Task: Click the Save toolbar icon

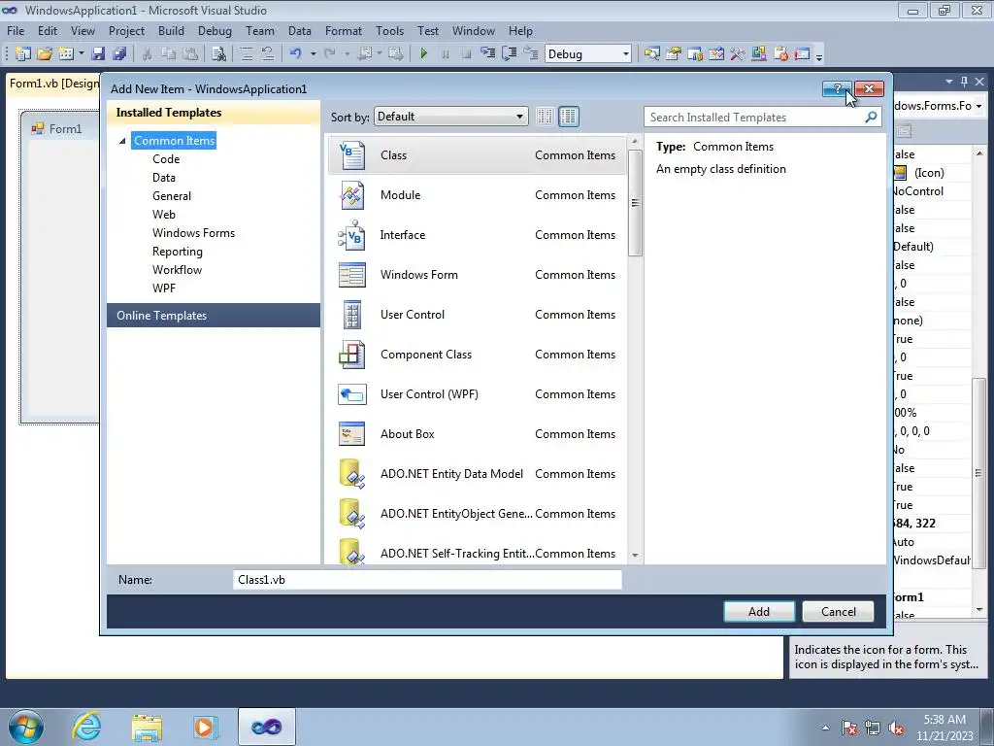Action: coord(98,54)
